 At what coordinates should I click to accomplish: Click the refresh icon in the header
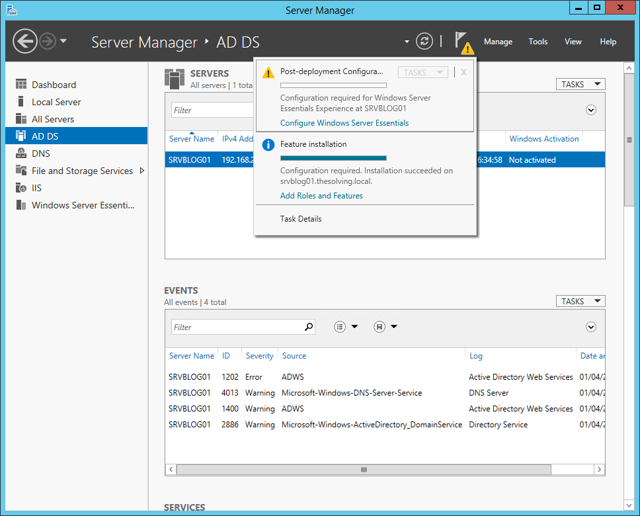(424, 41)
